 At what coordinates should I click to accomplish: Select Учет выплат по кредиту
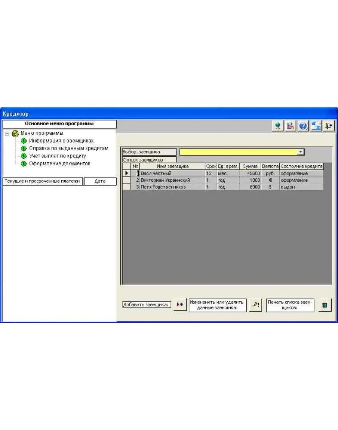pyautogui.click(x=58, y=156)
